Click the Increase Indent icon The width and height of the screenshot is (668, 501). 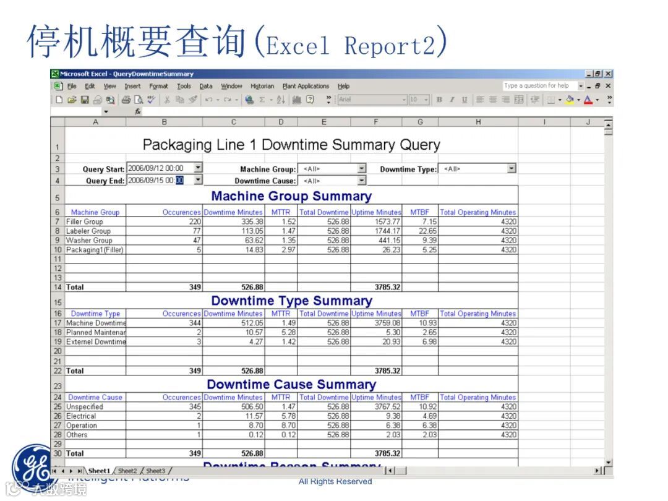pos(534,100)
